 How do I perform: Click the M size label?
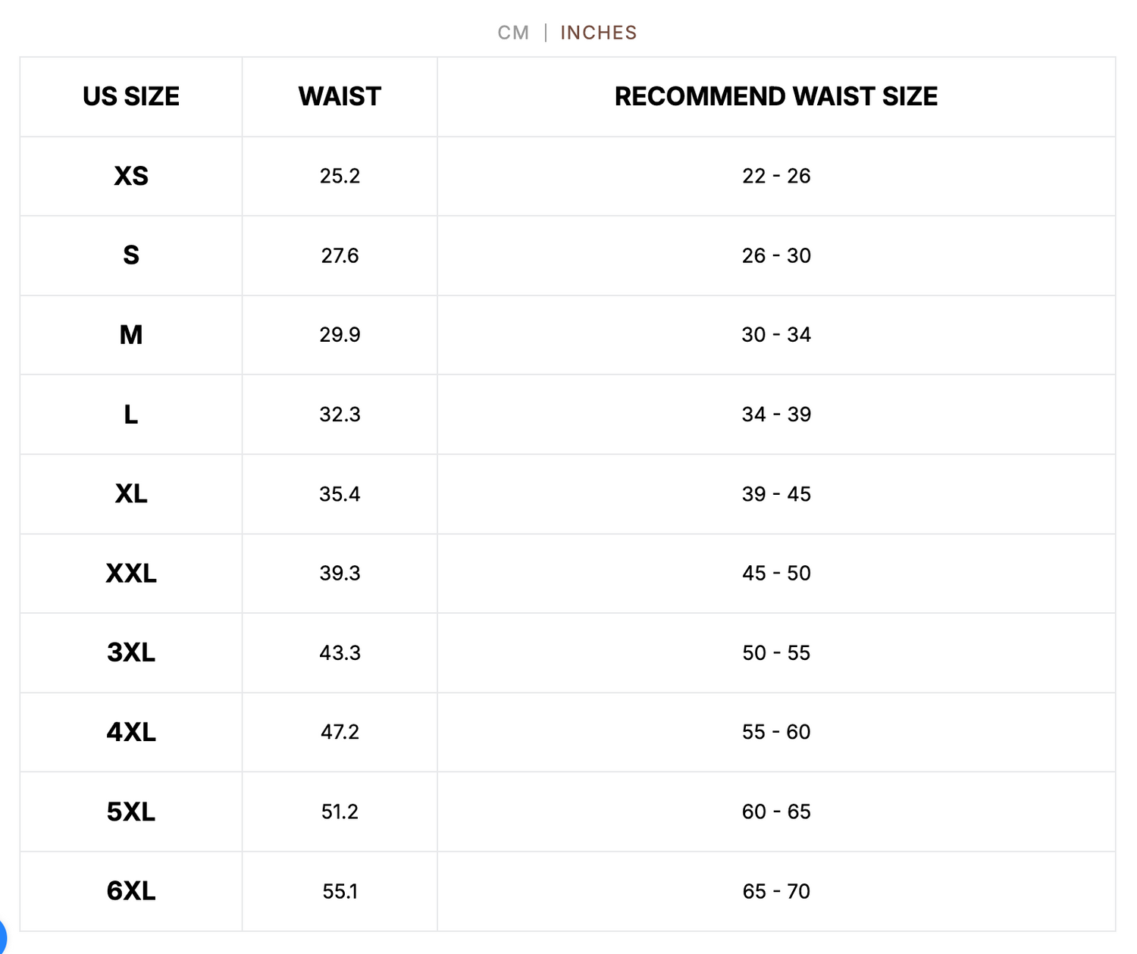click(131, 335)
